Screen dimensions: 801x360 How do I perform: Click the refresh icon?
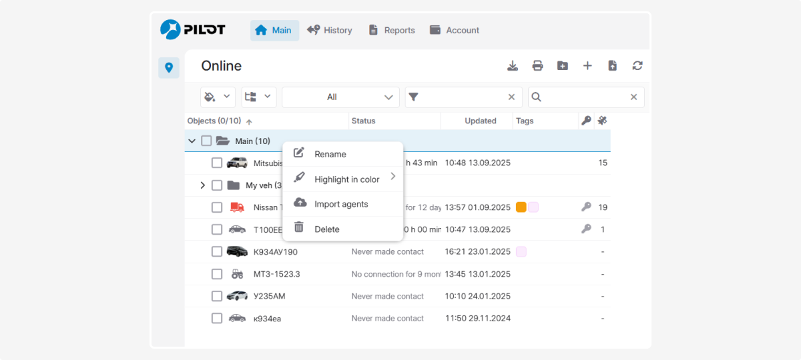(637, 65)
